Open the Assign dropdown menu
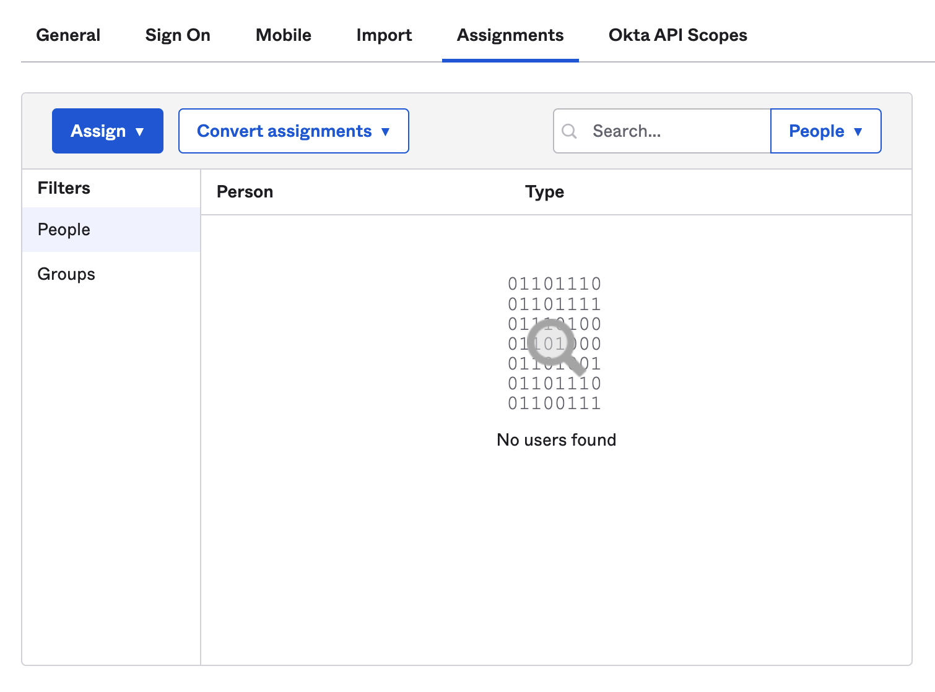This screenshot has height=692, width=935. click(107, 131)
